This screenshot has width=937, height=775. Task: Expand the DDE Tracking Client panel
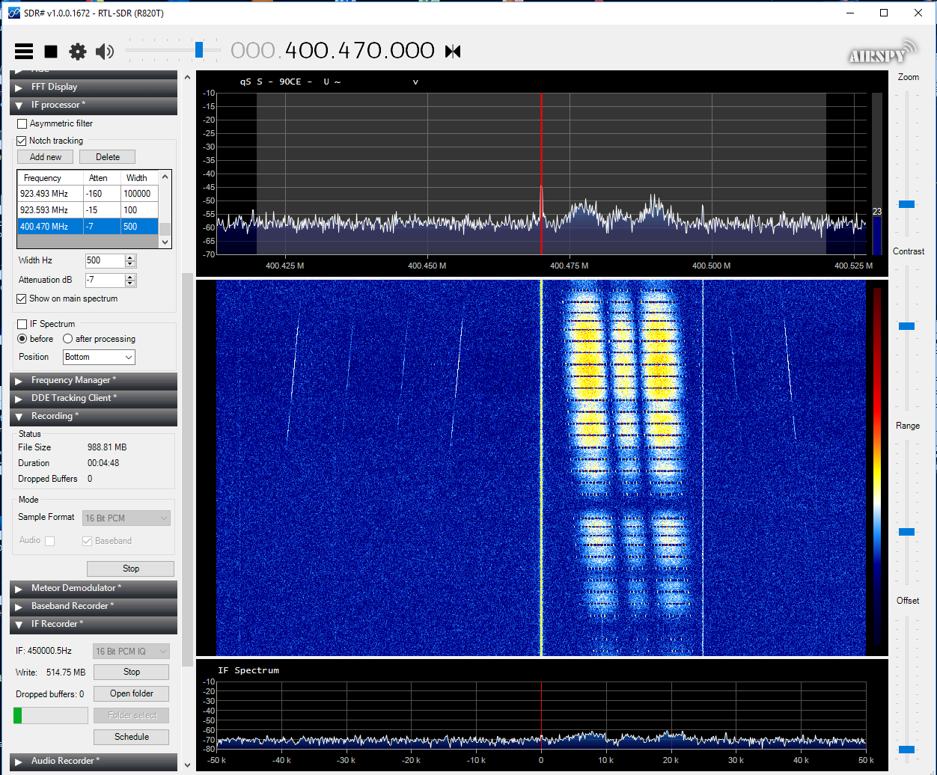pyautogui.click(x=94, y=398)
